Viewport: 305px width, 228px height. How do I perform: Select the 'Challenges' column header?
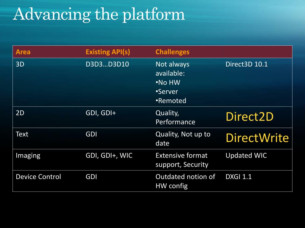(172, 52)
